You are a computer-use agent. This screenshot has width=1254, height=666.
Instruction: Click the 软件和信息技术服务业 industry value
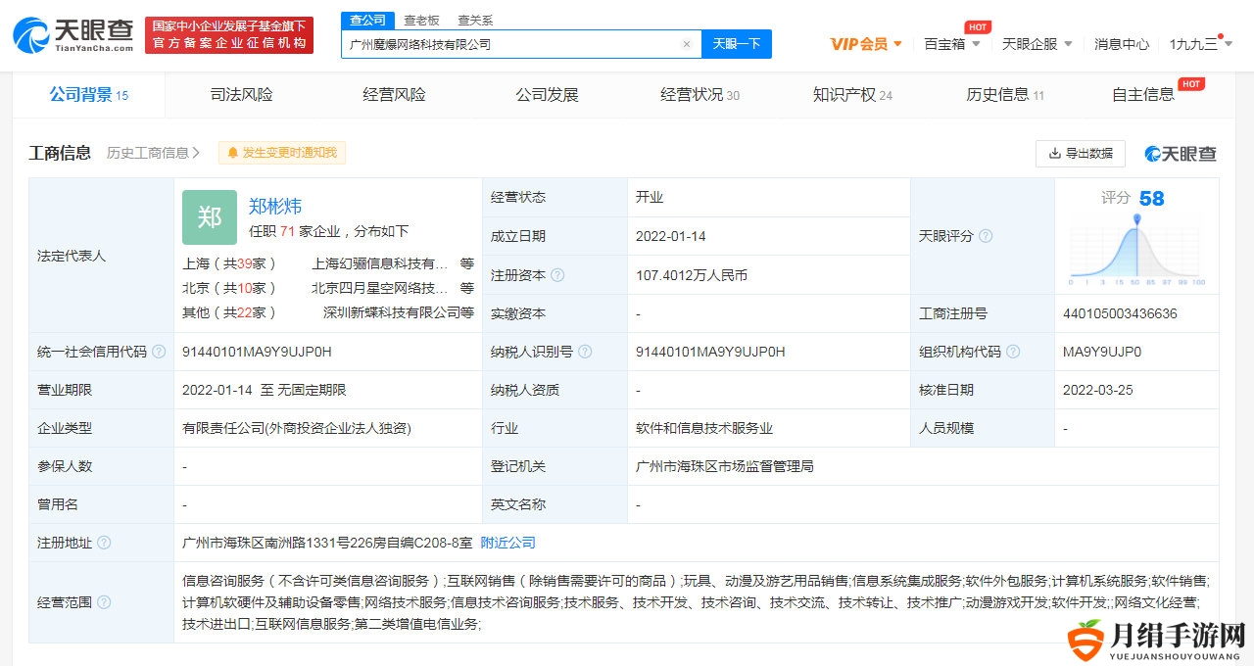pos(704,428)
